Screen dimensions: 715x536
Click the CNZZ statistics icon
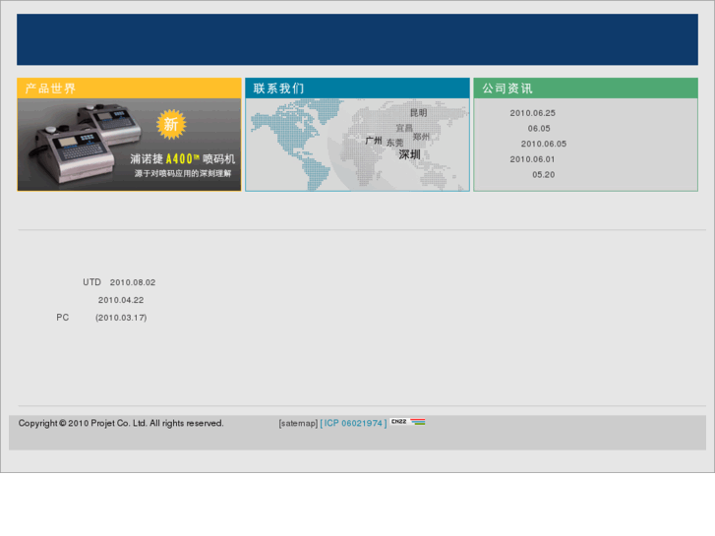click(408, 422)
